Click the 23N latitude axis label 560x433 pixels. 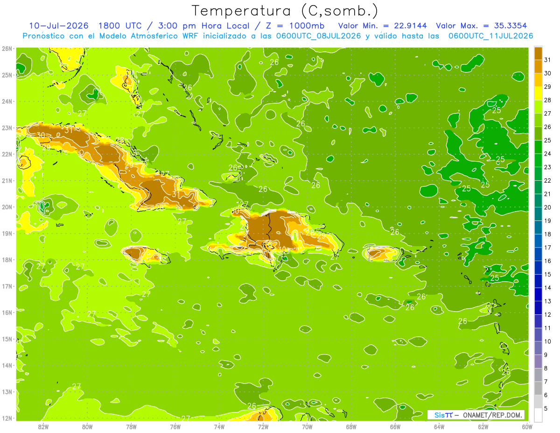[x=7, y=128]
